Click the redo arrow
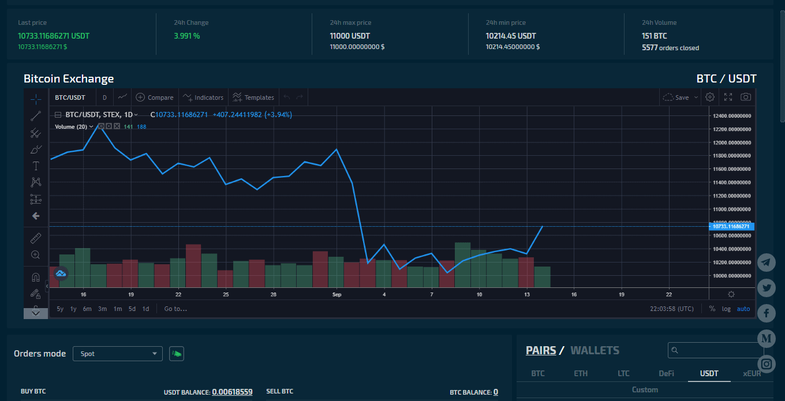The width and height of the screenshot is (785, 401). [300, 98]
